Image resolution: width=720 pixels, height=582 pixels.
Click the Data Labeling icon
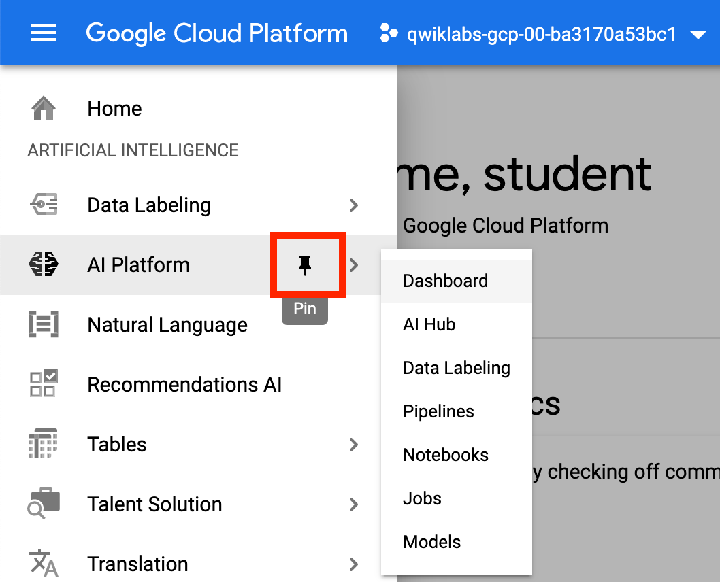coord(44,205)
